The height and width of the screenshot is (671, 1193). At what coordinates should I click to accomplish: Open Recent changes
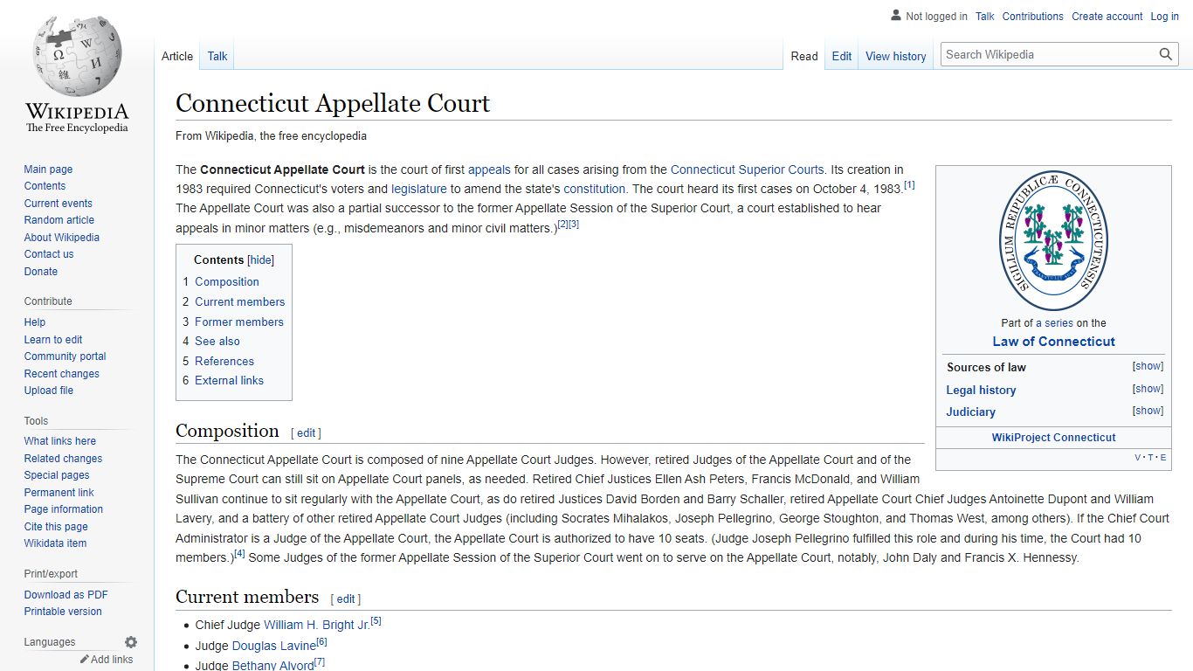pyautogui.click(x=62, y=374)
